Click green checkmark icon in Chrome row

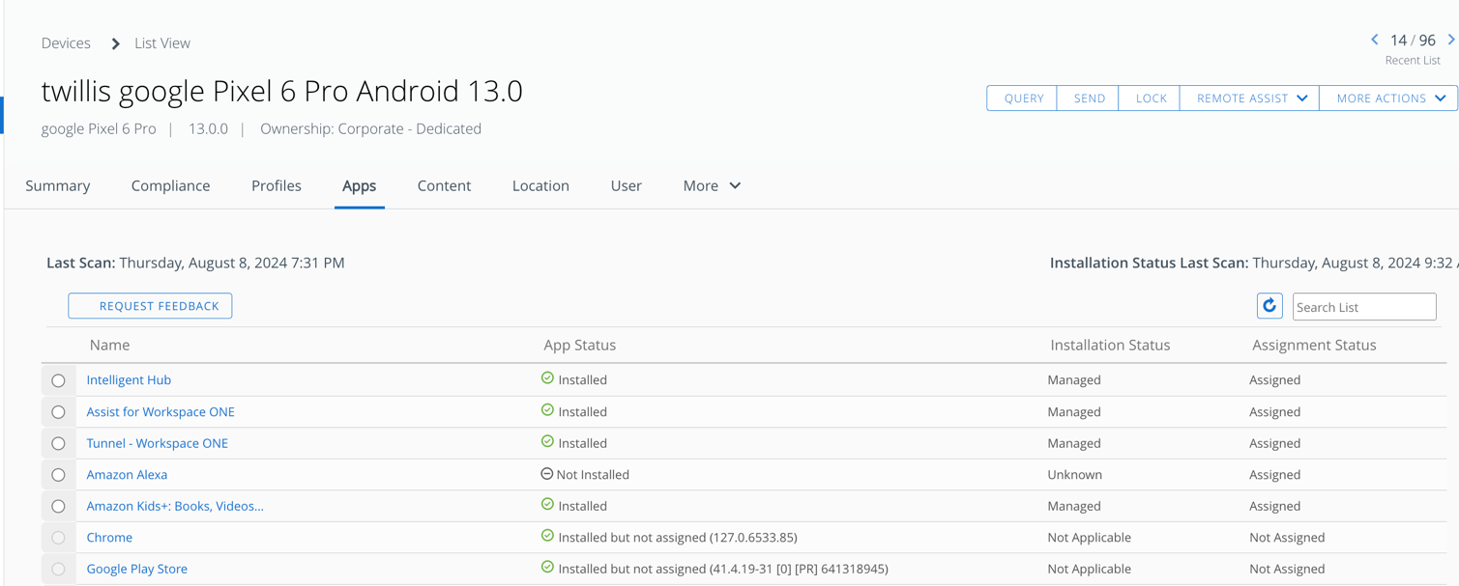point(547,536)
